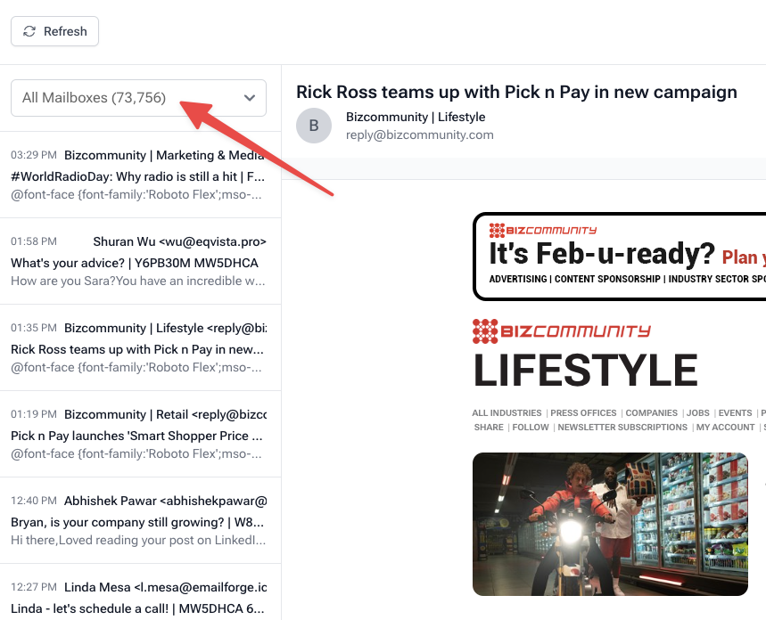Screen dimensions: 766x620
Task: Click the motorcycle supermarket image
Action: (610, 524)
